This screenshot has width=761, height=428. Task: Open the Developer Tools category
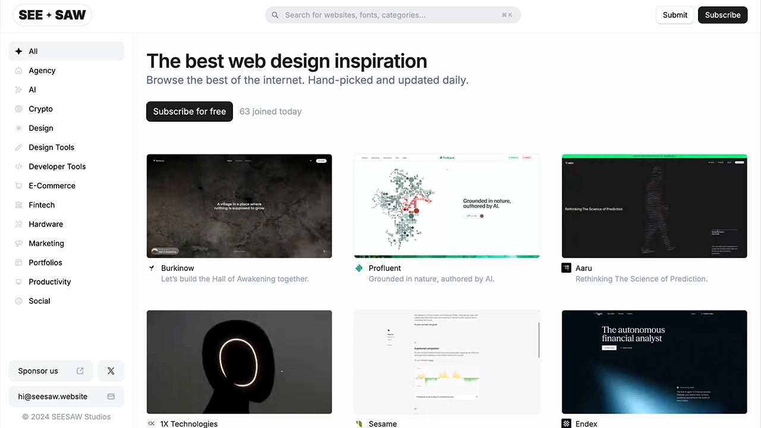pos(57,166)
